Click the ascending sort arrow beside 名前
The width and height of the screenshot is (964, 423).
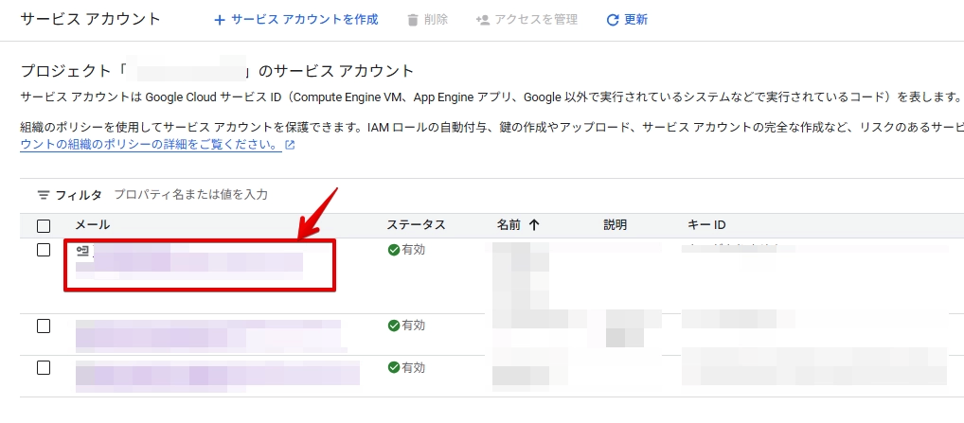pos(534,224)
